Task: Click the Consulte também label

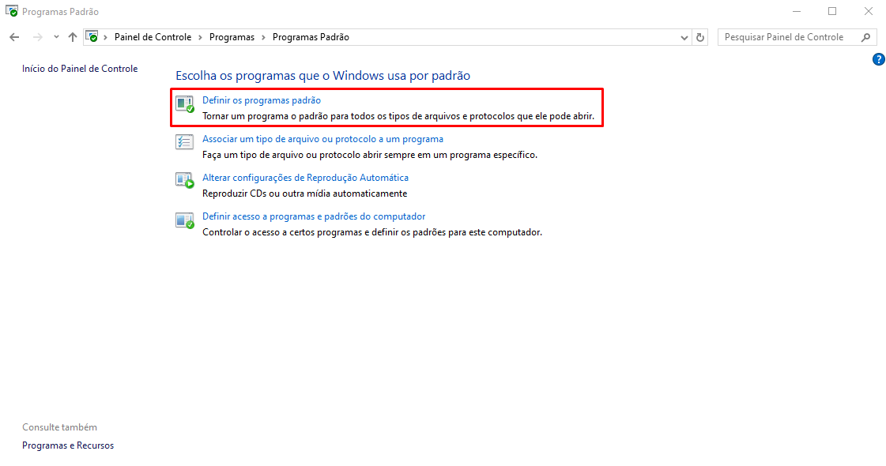Action: [59, 427]
